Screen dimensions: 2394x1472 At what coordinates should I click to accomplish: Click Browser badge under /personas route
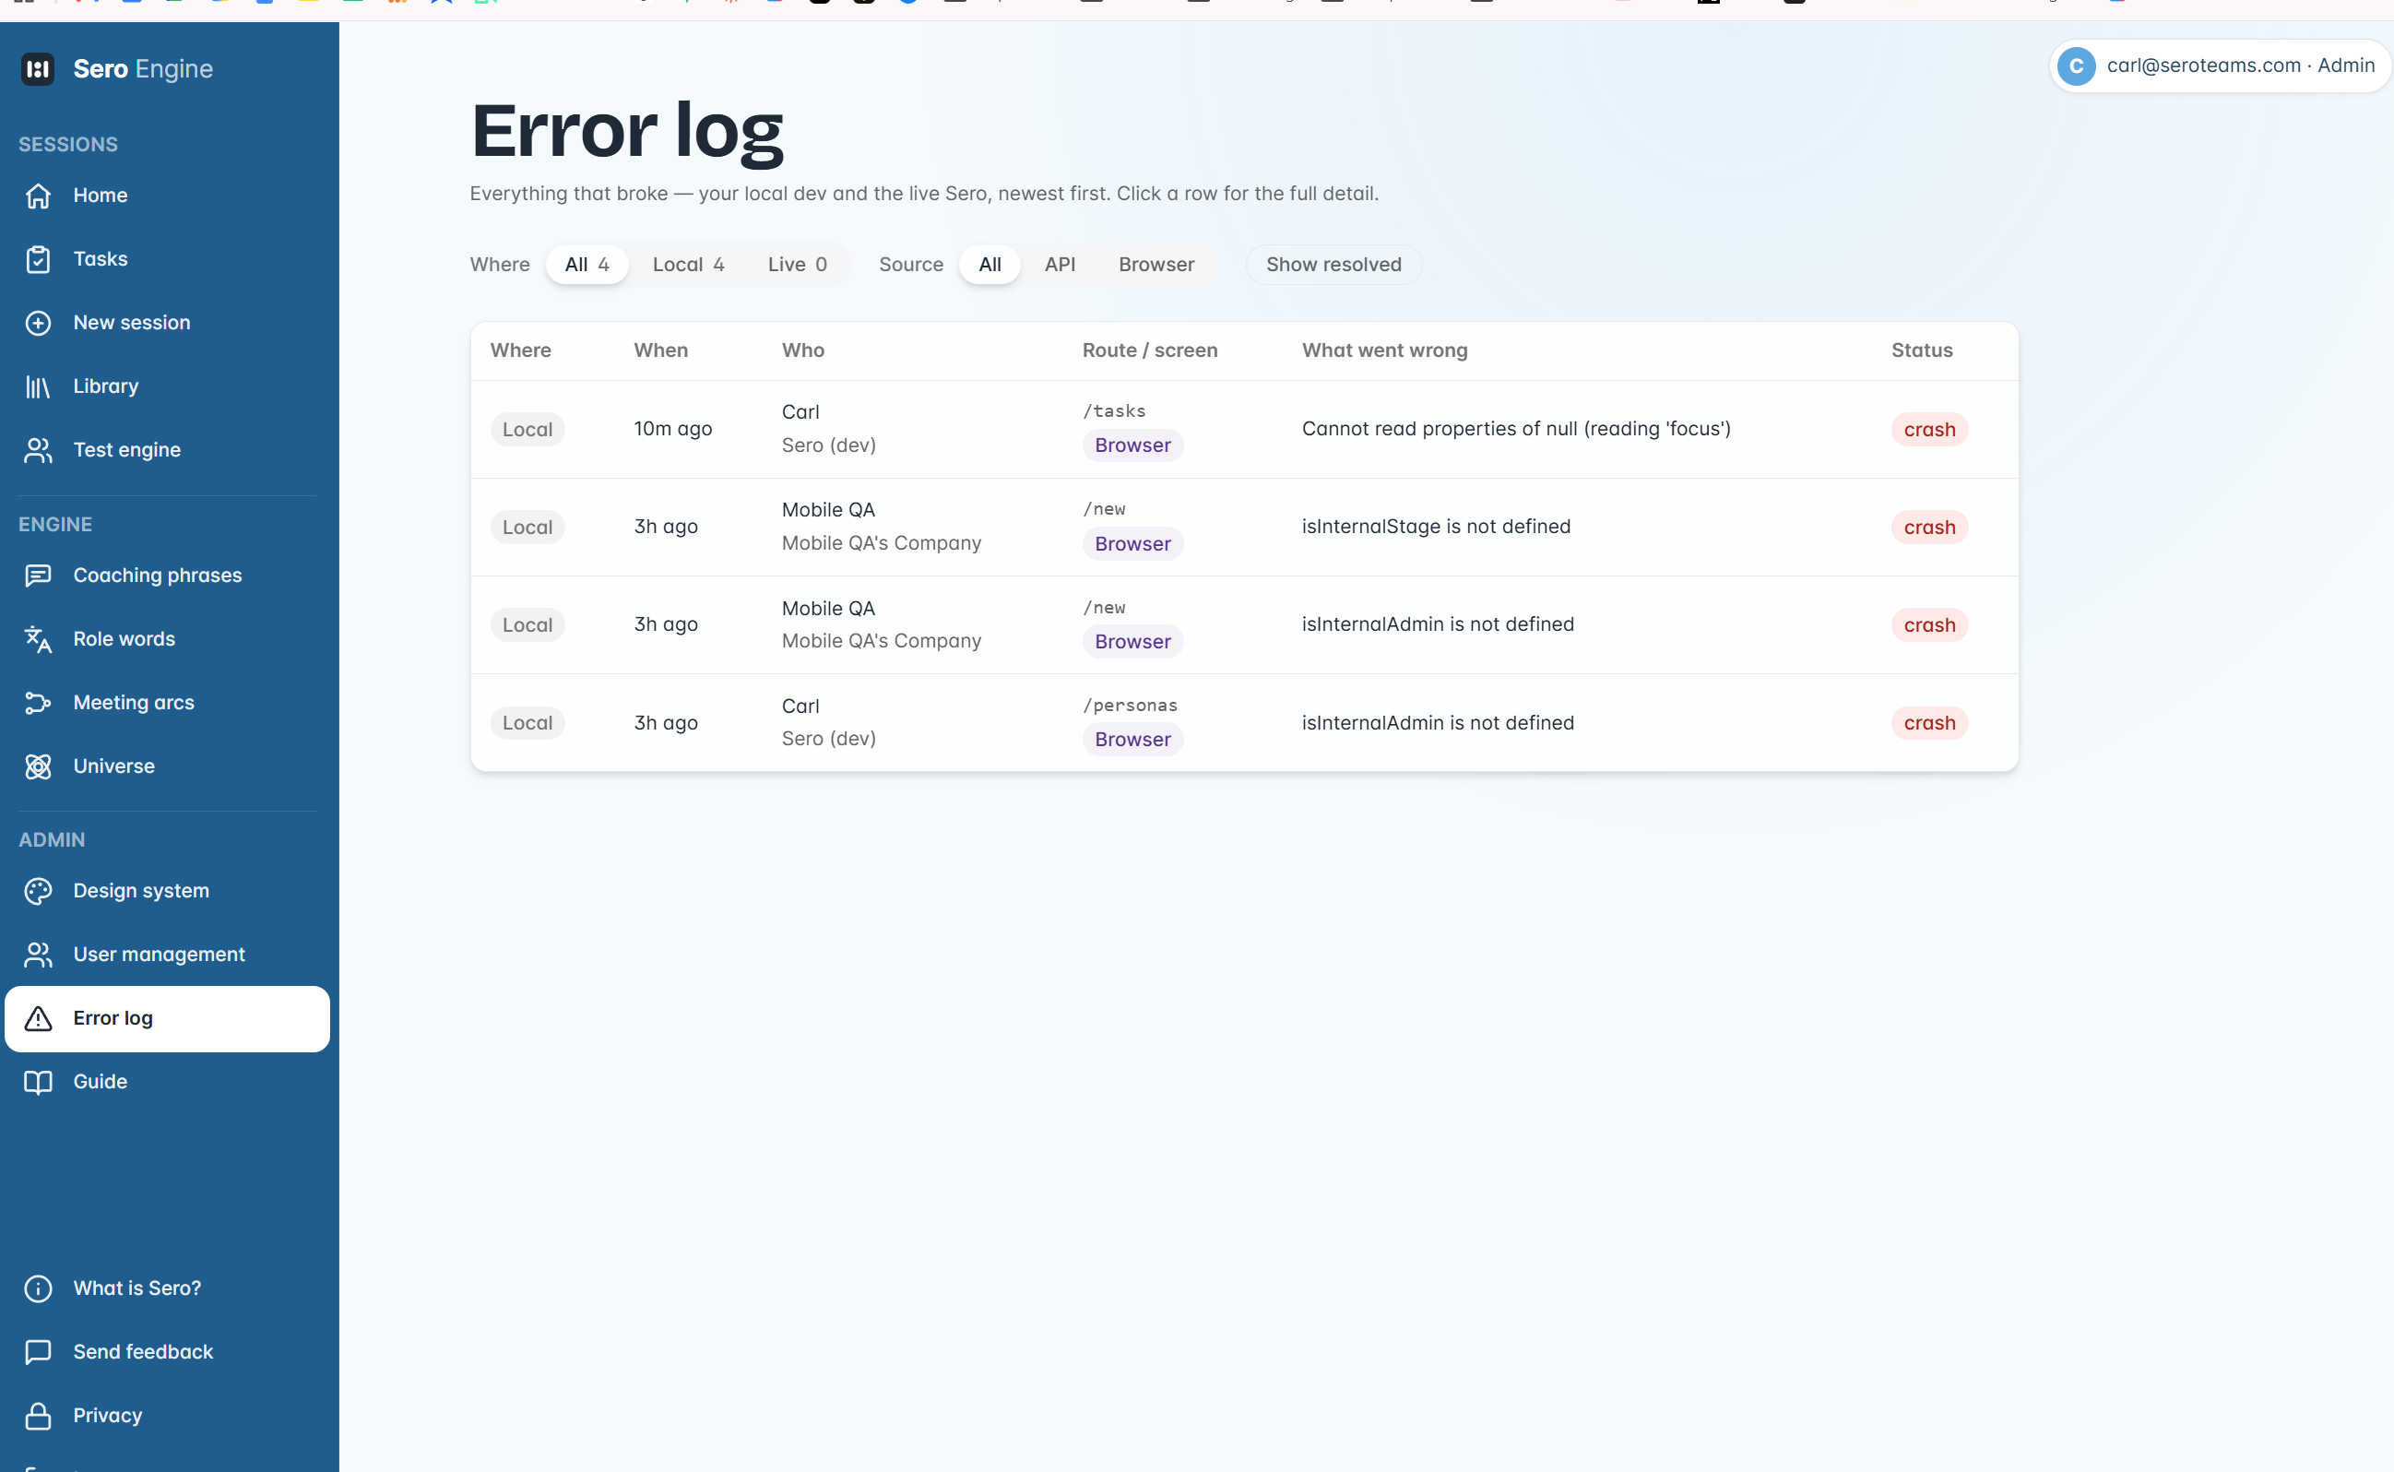click(1132, 740)
